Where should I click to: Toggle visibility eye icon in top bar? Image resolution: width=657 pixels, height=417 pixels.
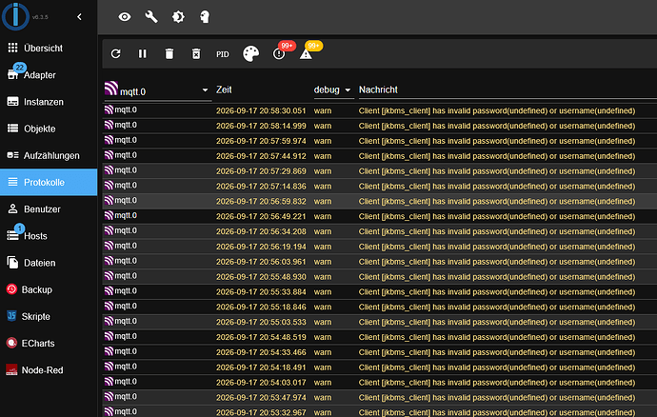(x=125, y=17)
